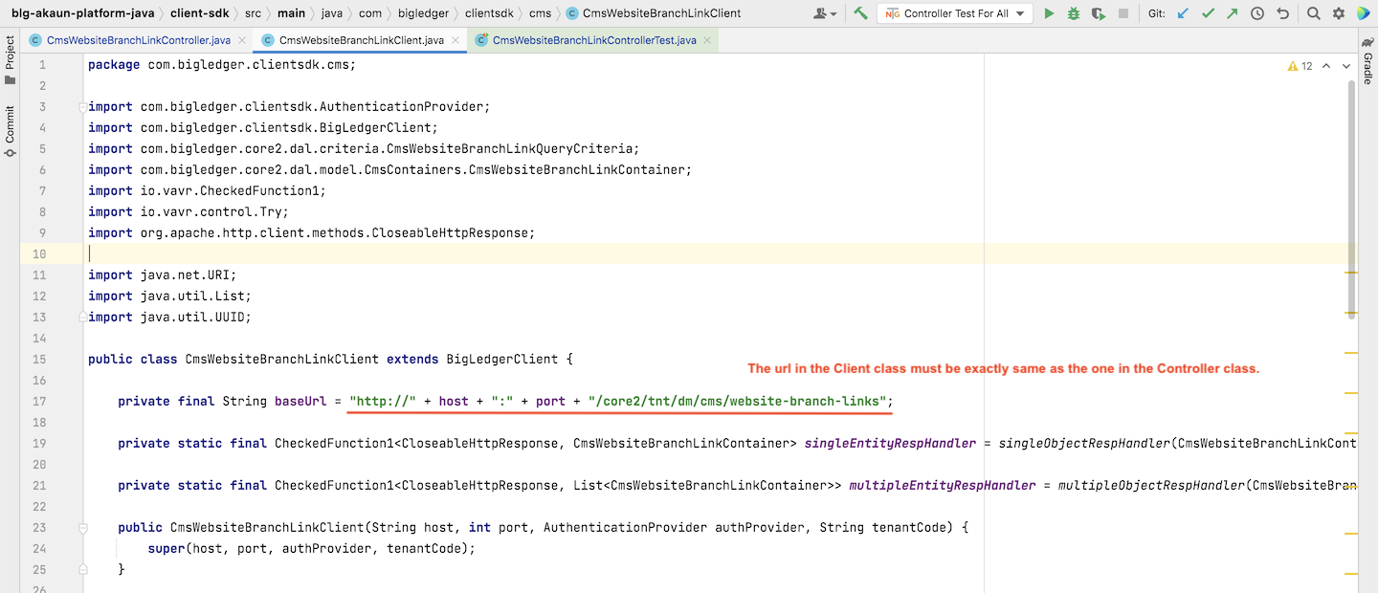Open the Controller Test For All run configuration dropdown
The image size is (1378, 593).
coord(954,13)
